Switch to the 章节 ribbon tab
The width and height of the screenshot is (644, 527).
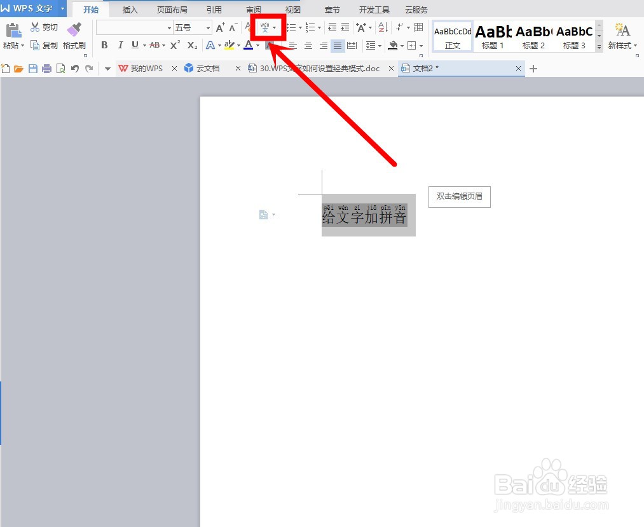pos(332,10)
